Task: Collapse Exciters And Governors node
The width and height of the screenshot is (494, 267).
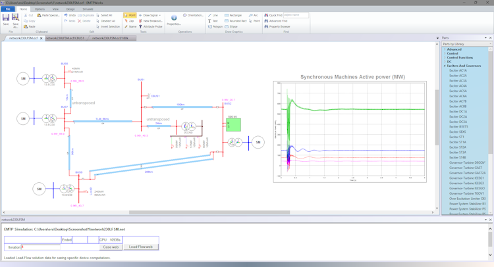Action: coord(445,66)
